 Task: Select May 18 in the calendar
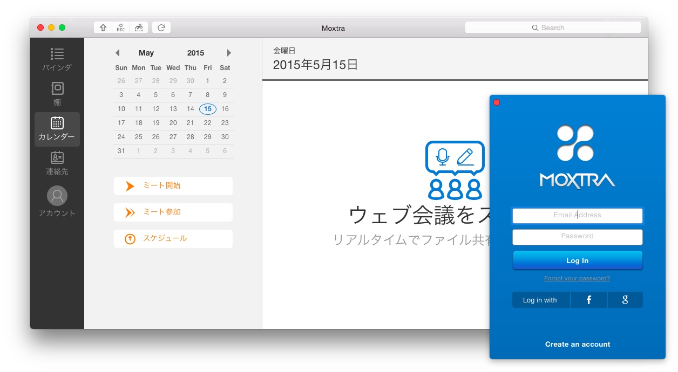pyautogui.click(x=139, y=123)
